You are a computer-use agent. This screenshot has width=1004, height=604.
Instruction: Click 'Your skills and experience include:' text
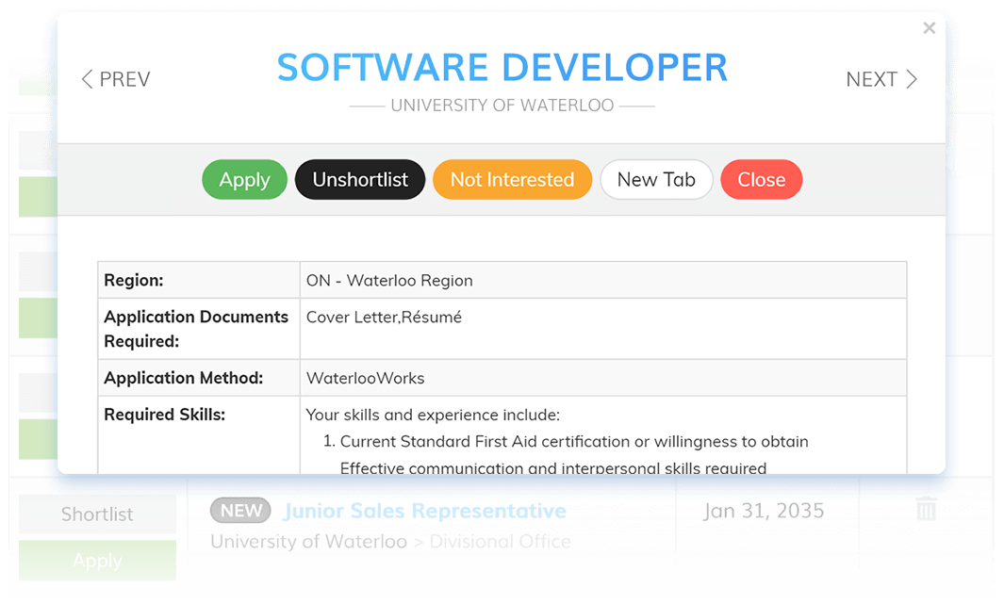(x=433, y=415)
